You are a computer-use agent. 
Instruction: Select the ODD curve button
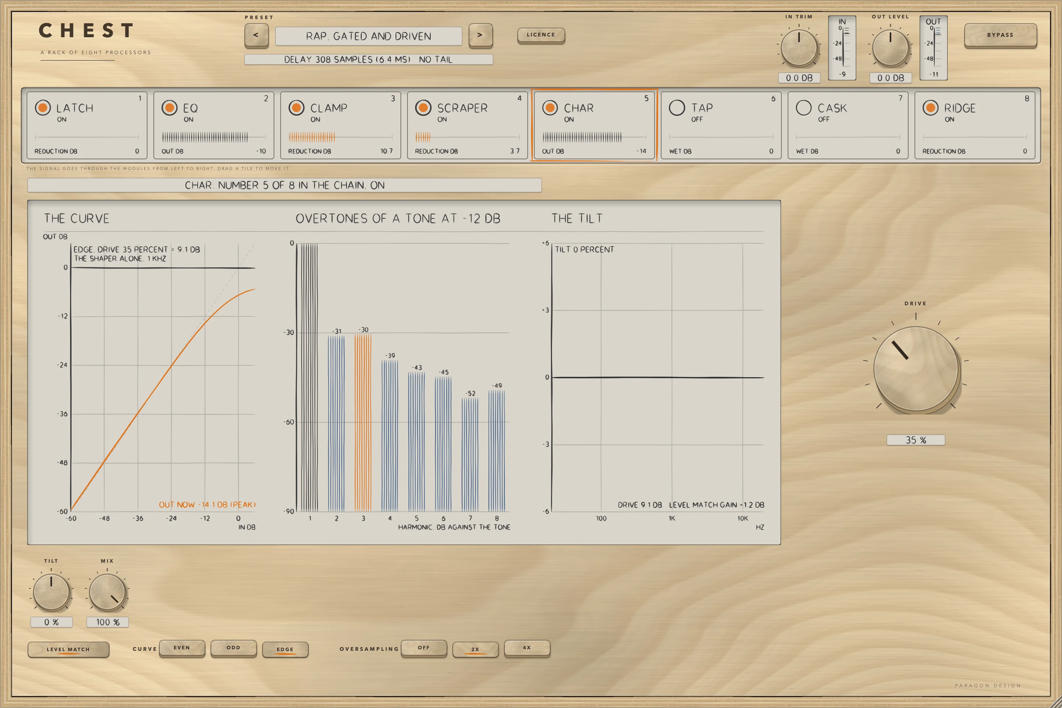(233, 648)
